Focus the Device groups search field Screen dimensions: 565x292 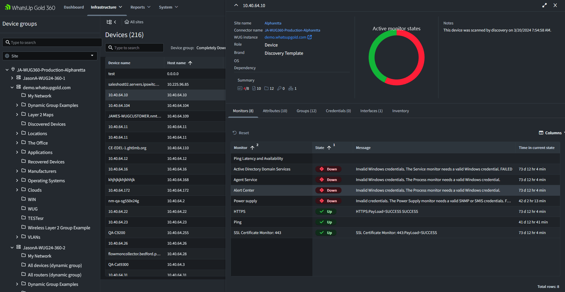(52, 42)
